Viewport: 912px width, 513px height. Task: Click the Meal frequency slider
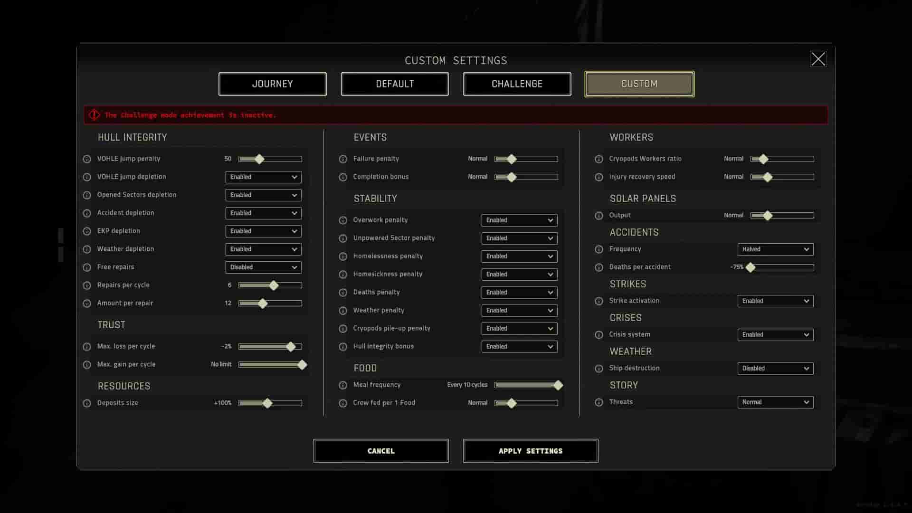(x=528, y=385)
